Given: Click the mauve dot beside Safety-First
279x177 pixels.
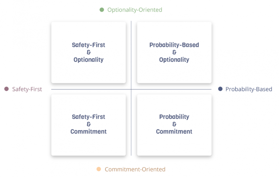Looking at the screenshot, I should pos(7,89).
